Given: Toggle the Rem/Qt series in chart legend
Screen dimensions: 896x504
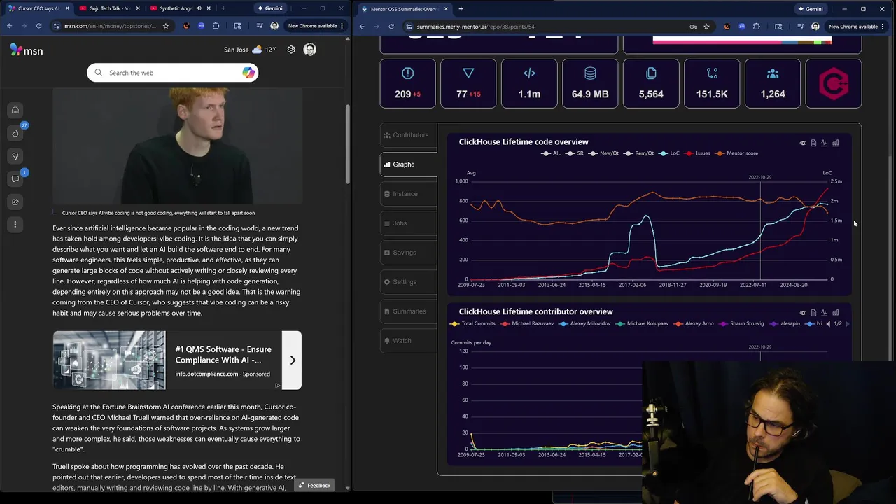Looking at the screenshot, I should [x=639, y=153].
